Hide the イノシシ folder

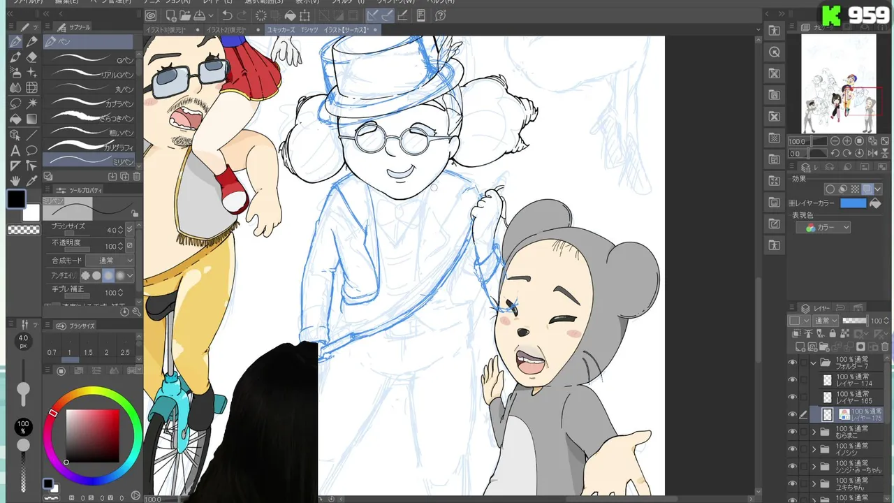[792, 449]
